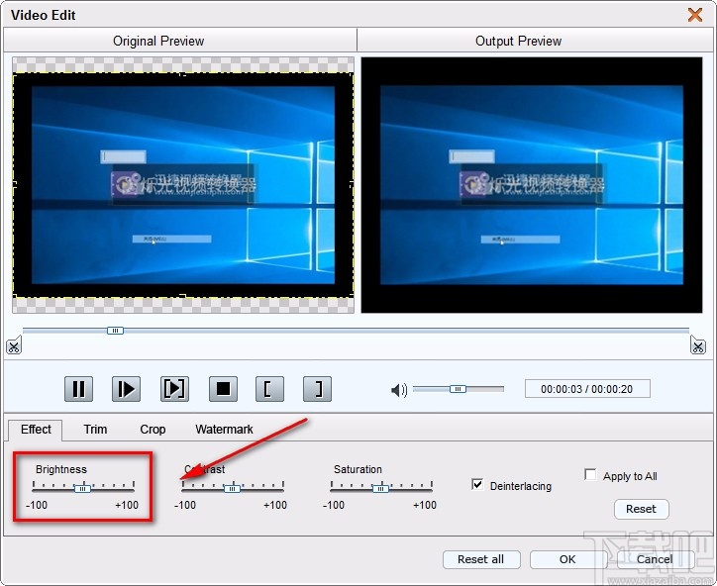Stop the video playback
The height and width of the screenshot is (586, 717).
click(x=223, y=389)
